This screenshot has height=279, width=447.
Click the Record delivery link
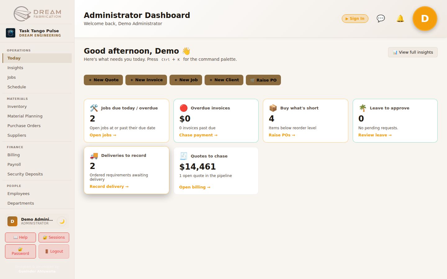[109, 187]
